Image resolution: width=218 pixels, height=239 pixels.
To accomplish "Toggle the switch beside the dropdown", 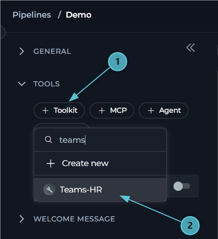I will (182, 186).
